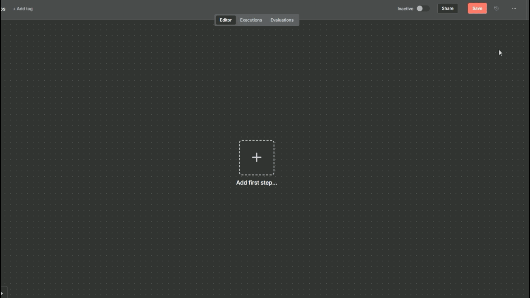Select the Editor tab
The width and height of the screenshot is (530, 298).
coord(226,20)
